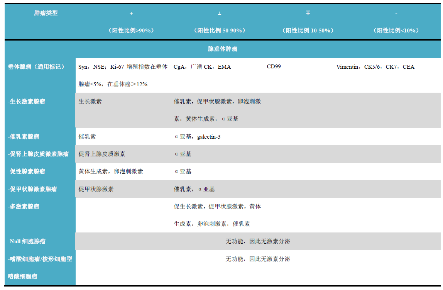Image resolution: width=443 pixels, height=290 pixels.
Task: Click the -促甲状腺激素腺瘤 row label
Action: [32, 189]
